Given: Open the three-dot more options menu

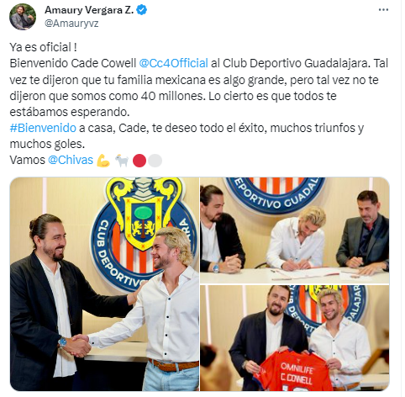Looking at the screenshot, I should 383,10.
